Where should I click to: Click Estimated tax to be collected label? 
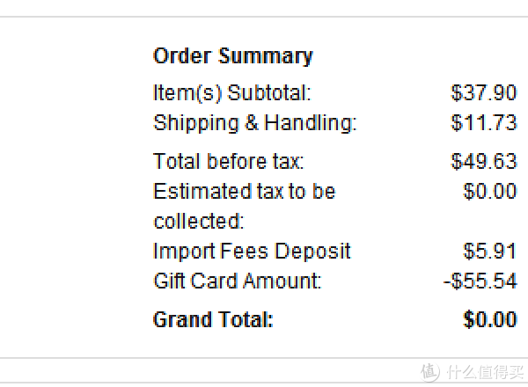point(244,206)
